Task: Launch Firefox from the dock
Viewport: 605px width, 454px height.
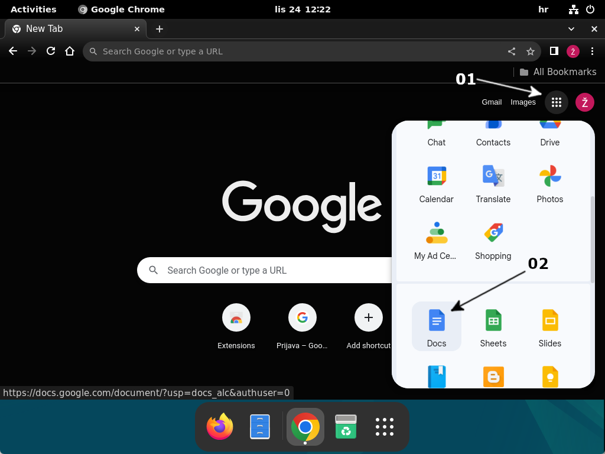Action: 220,427
